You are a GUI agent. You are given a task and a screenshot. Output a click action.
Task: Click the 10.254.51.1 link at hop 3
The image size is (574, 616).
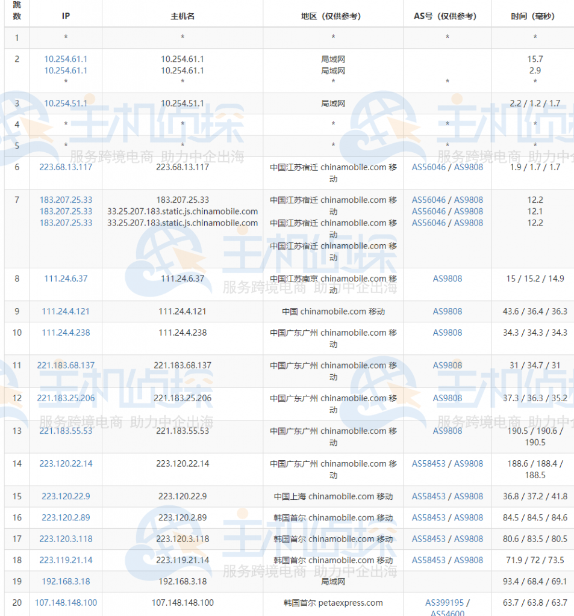point(65,103)
